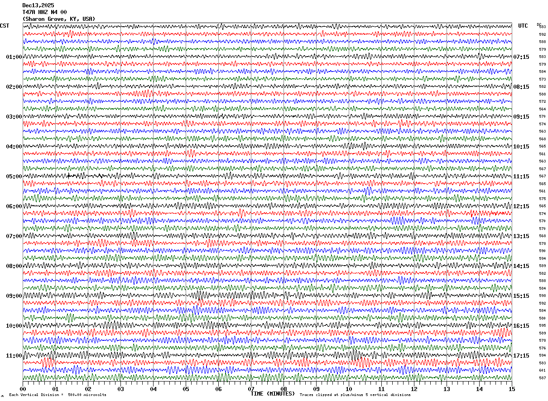
Task: Click the 11:15 UTC time label
Action: tap(521, 177)
